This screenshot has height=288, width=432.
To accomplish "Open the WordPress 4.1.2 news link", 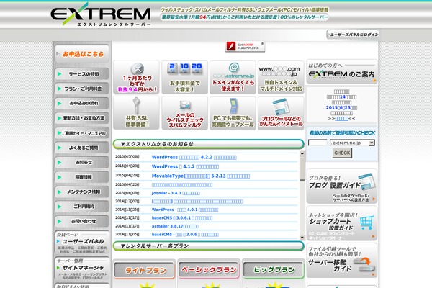I will point(185,167).
